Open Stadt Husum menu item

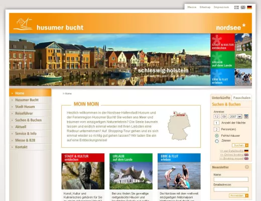pos(30,107)
